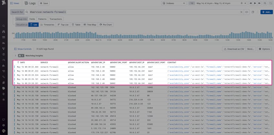Select List visualization option
Screen dimensions: 274x135
(34, 25)
